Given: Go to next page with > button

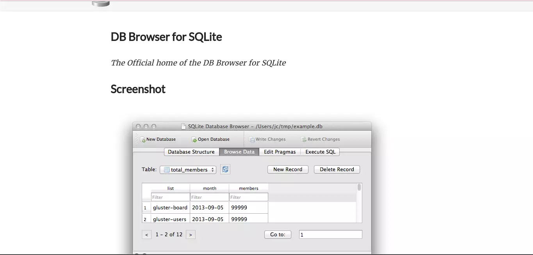Looking at the screenshot, I should 191,235.
